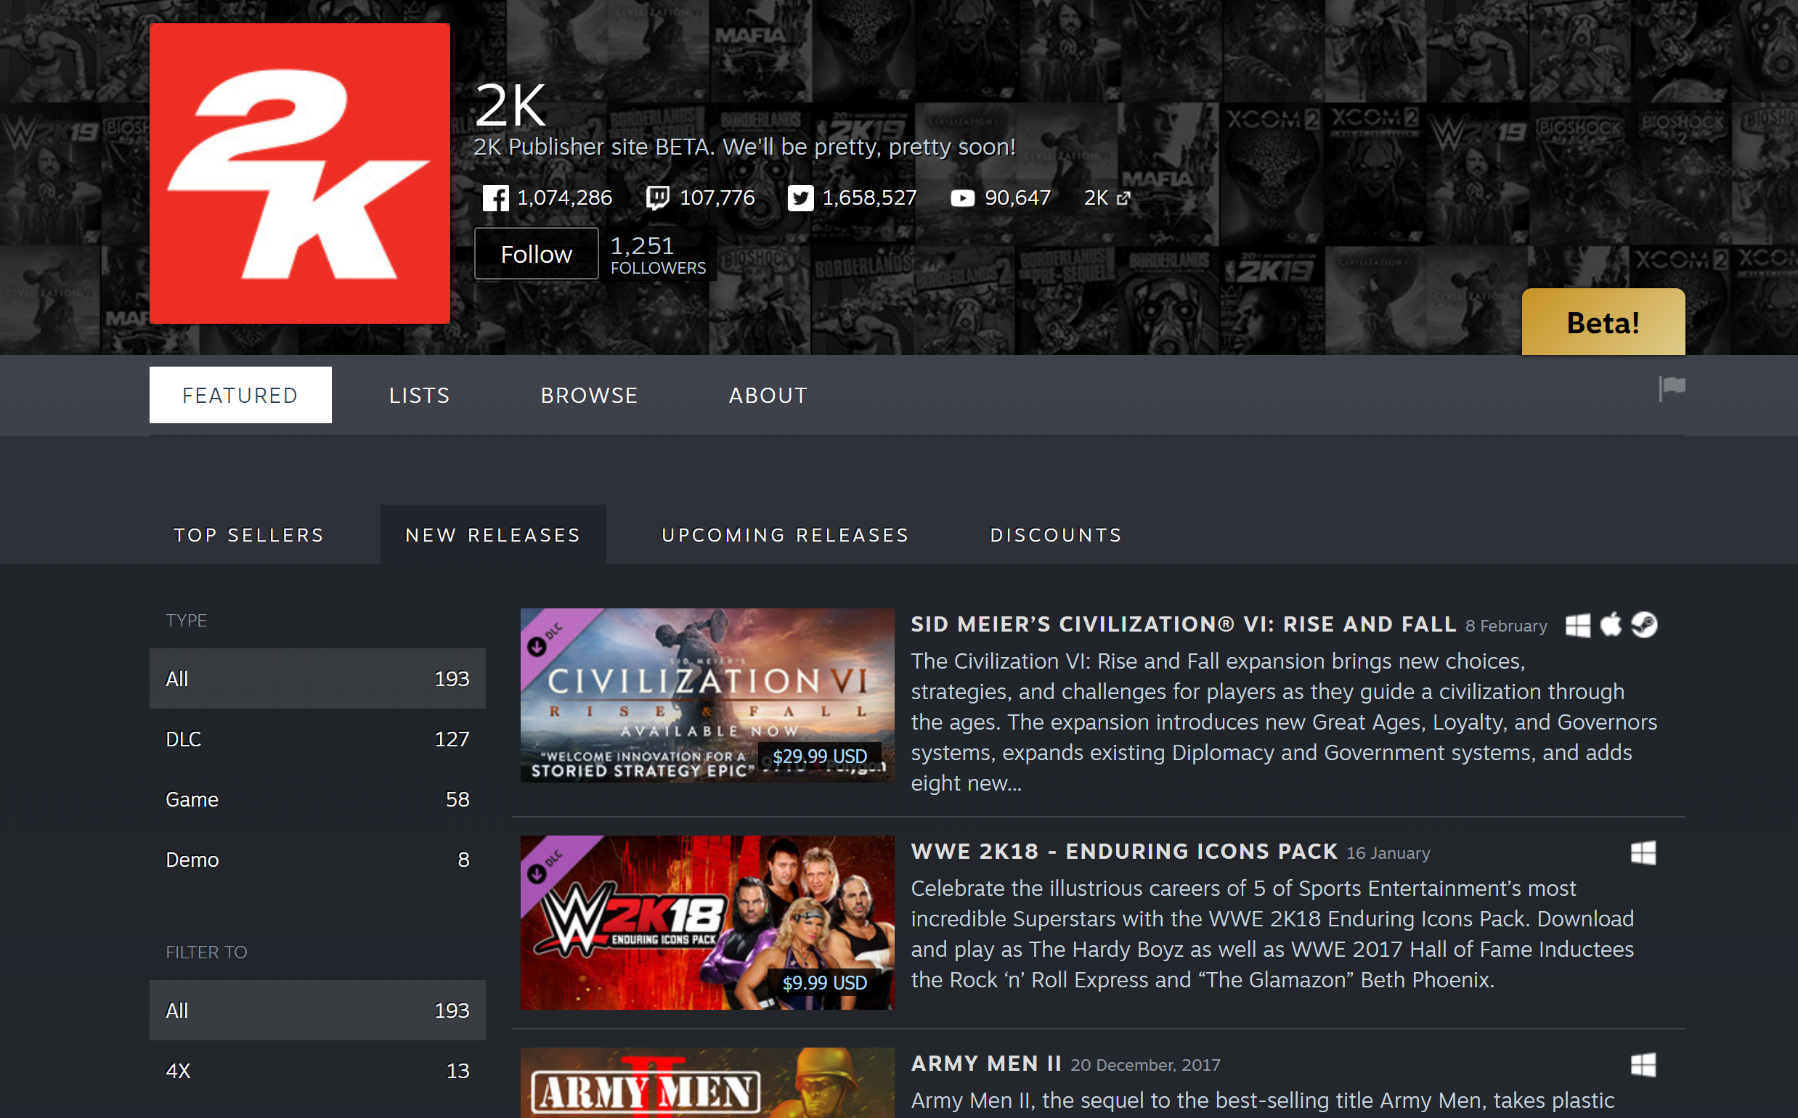
Task: Select the Discounts tab
Action: pos(1056,534)
